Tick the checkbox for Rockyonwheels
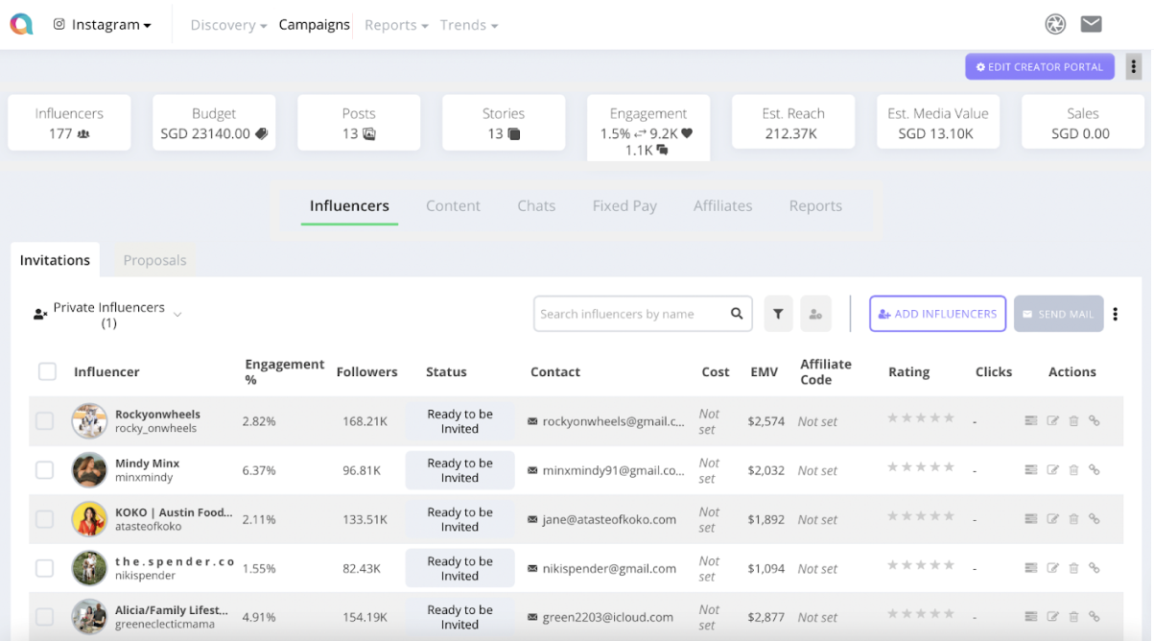The image size is (1154, 641). click(45, 420)
